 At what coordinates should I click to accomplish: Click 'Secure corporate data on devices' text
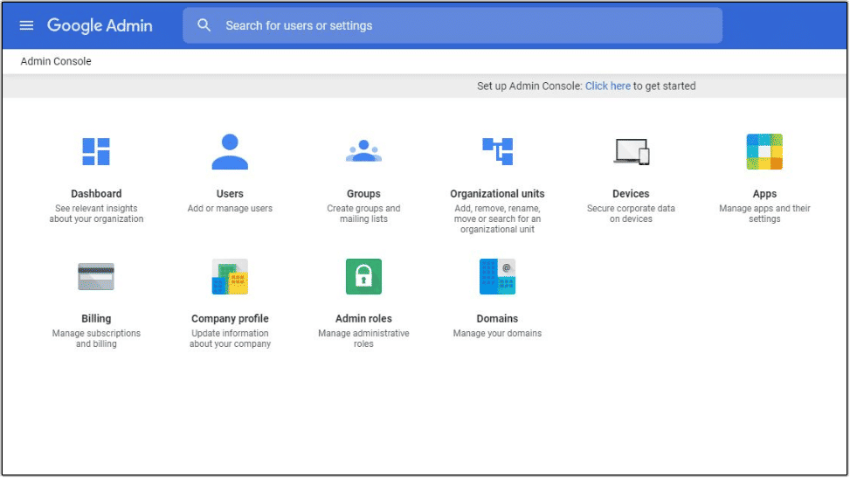631,214
